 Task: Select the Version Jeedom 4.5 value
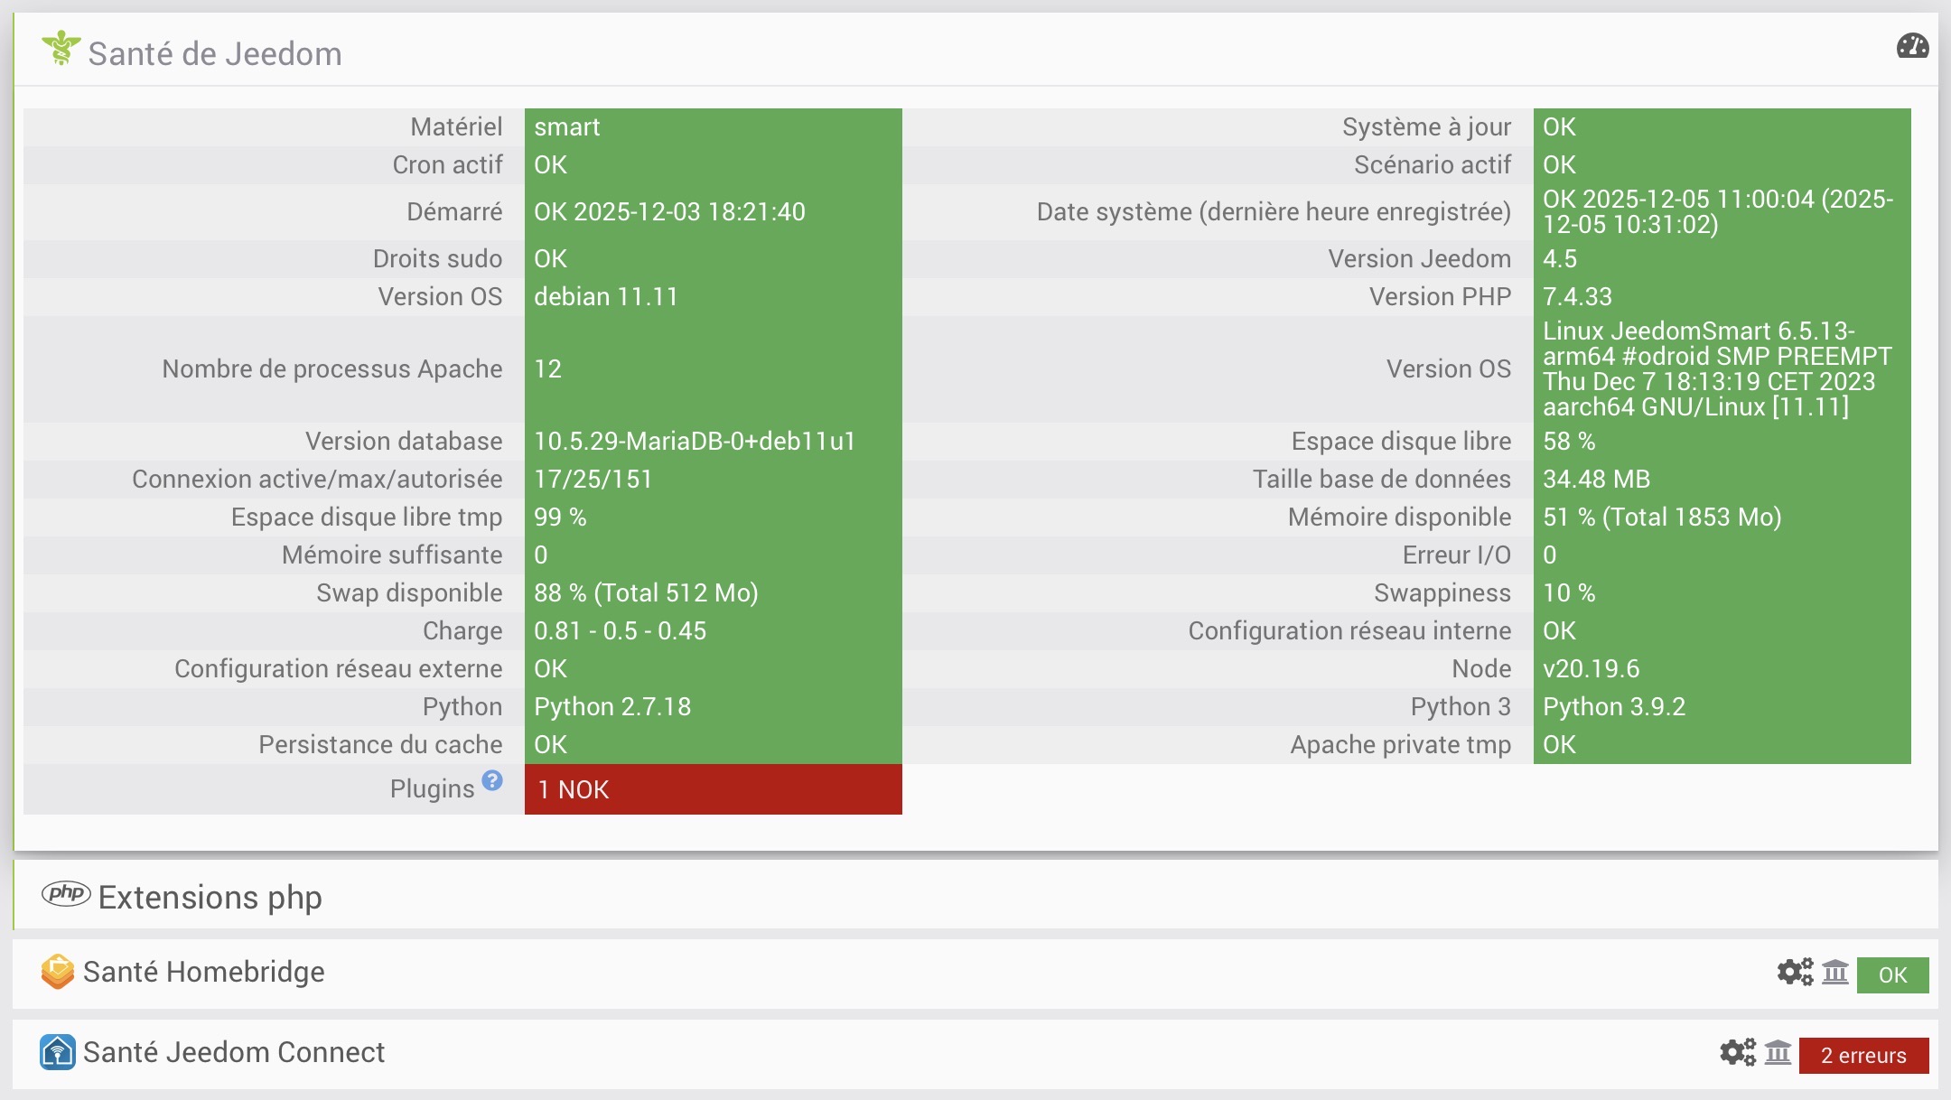click(x=1560, y=259)
